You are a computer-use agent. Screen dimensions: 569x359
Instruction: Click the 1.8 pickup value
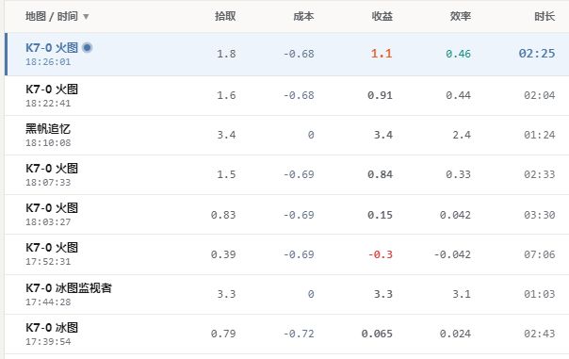pos(226,54)
